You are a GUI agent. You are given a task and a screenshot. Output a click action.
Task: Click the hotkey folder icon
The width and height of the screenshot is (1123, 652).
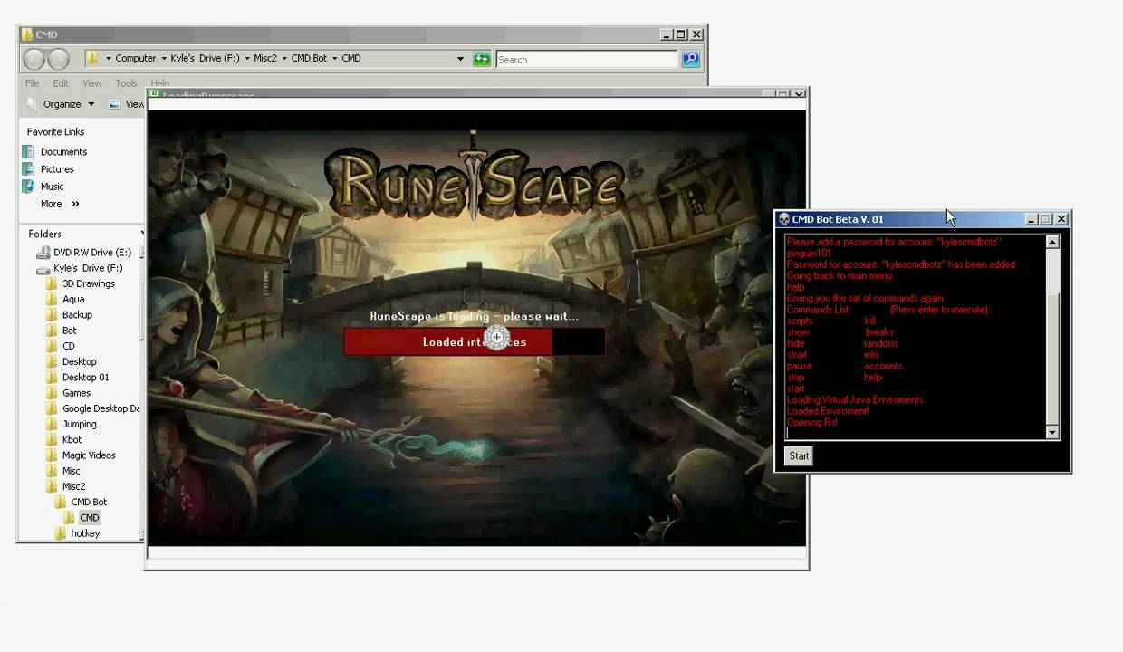pos(61,533)
